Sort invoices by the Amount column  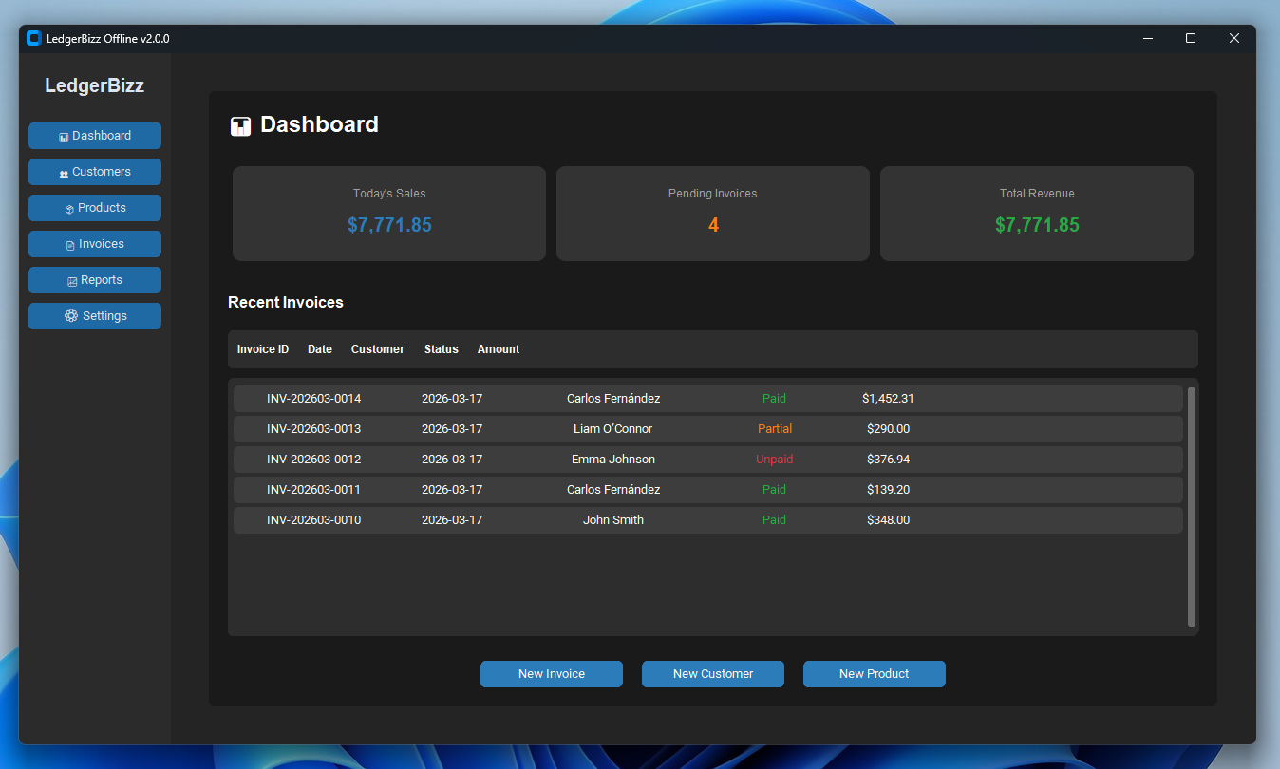pos(498,348)
